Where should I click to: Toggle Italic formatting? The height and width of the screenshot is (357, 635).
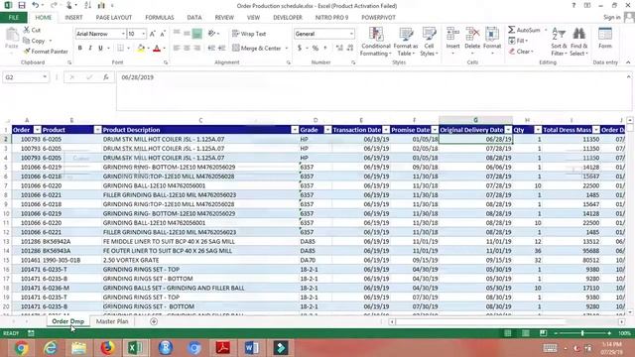click(90, 49)
